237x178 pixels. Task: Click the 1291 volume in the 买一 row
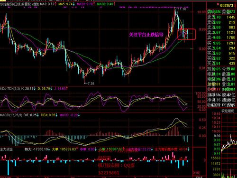tap(231, 43)
